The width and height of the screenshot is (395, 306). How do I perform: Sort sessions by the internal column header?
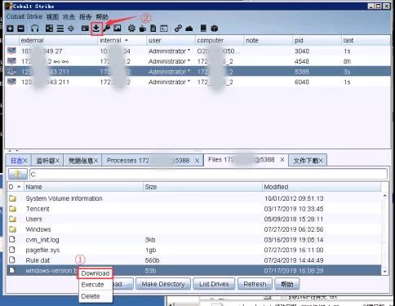click(122, 40)
